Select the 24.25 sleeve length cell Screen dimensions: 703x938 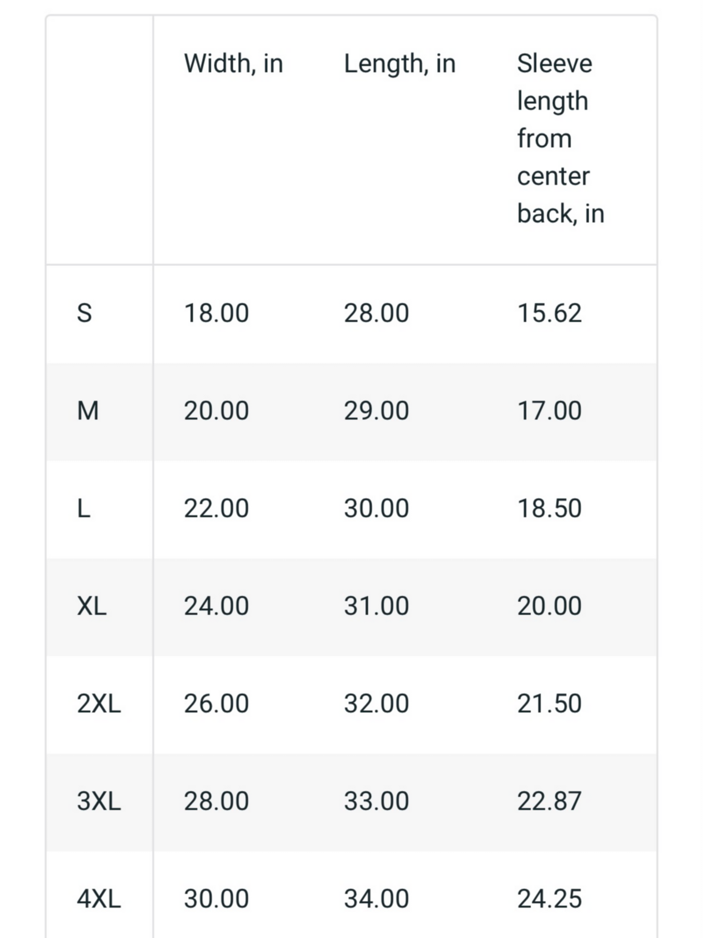click(x=549, y=899)
